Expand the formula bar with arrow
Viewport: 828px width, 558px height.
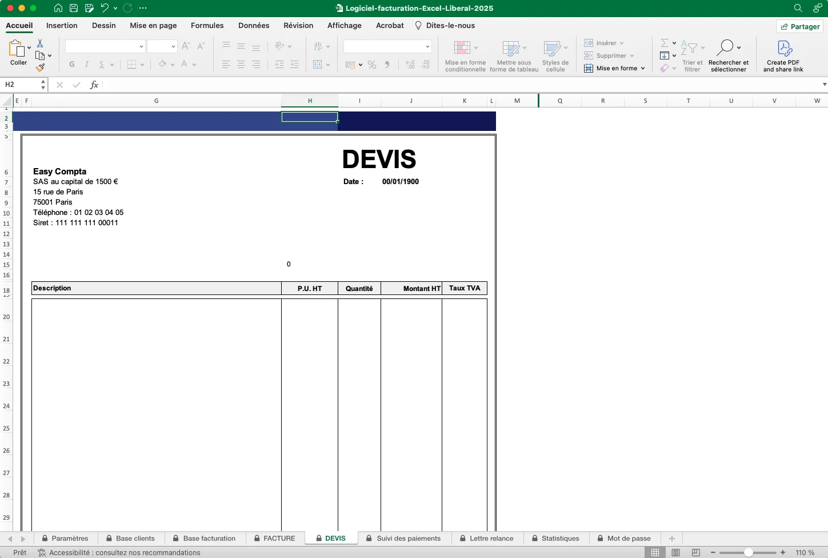824,85
